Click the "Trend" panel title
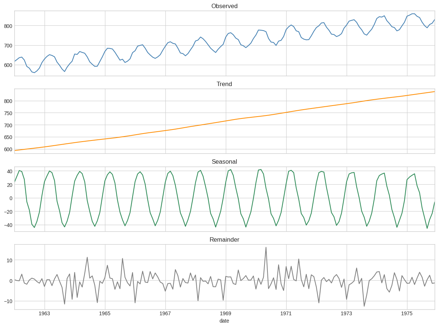 [224, 84]
